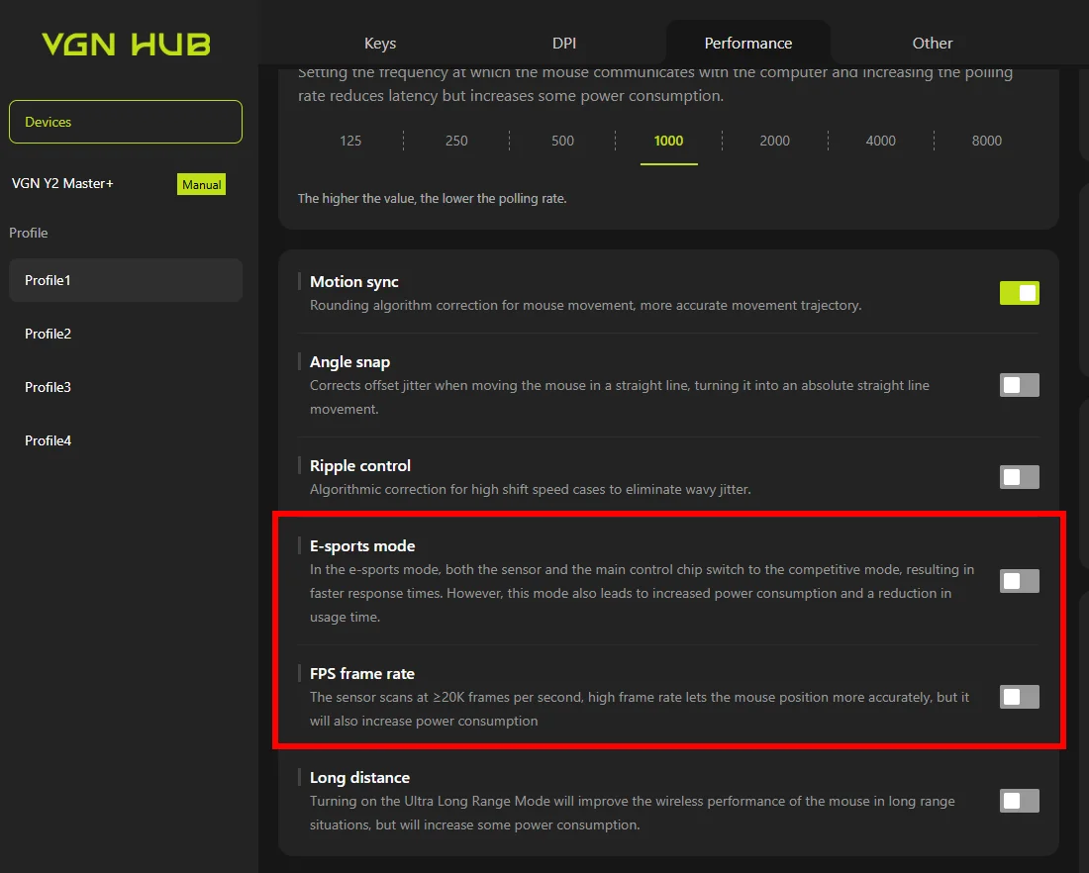Set polling rate to 4000
This screenshot has height=873, width=1089.
[881, 141]
